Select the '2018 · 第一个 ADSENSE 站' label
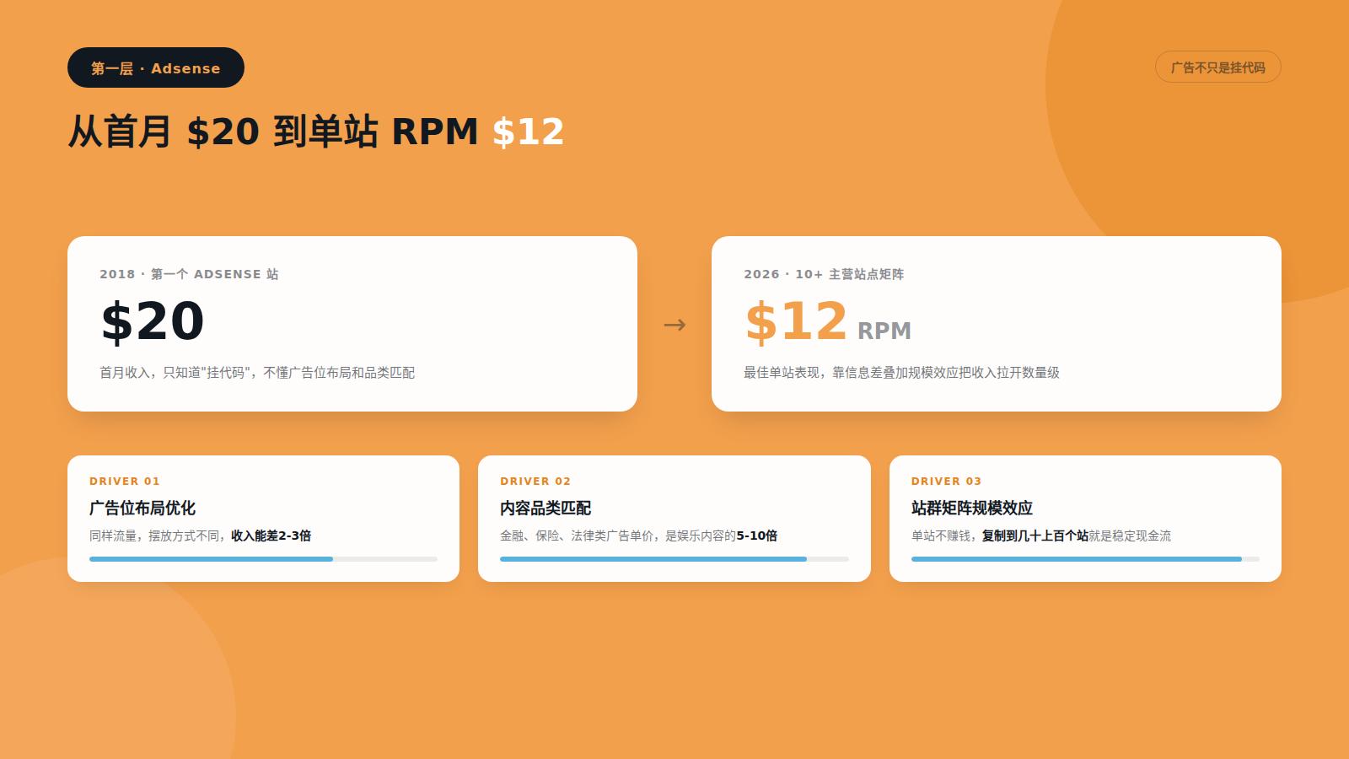The image size is (1349, 759). pos(189,274)
